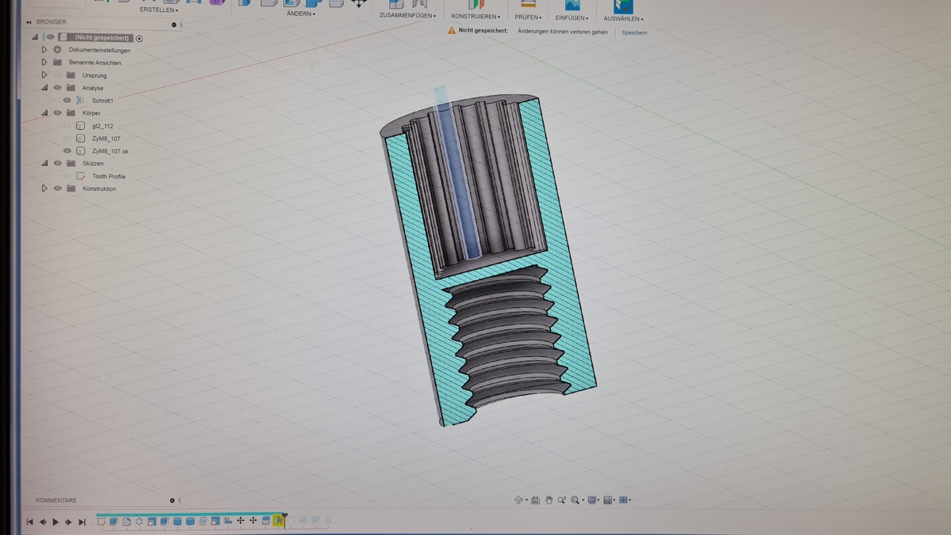The image size is (951, 535).
Task: Select the sketch feature at timeline start
Action: pos(101,521)
